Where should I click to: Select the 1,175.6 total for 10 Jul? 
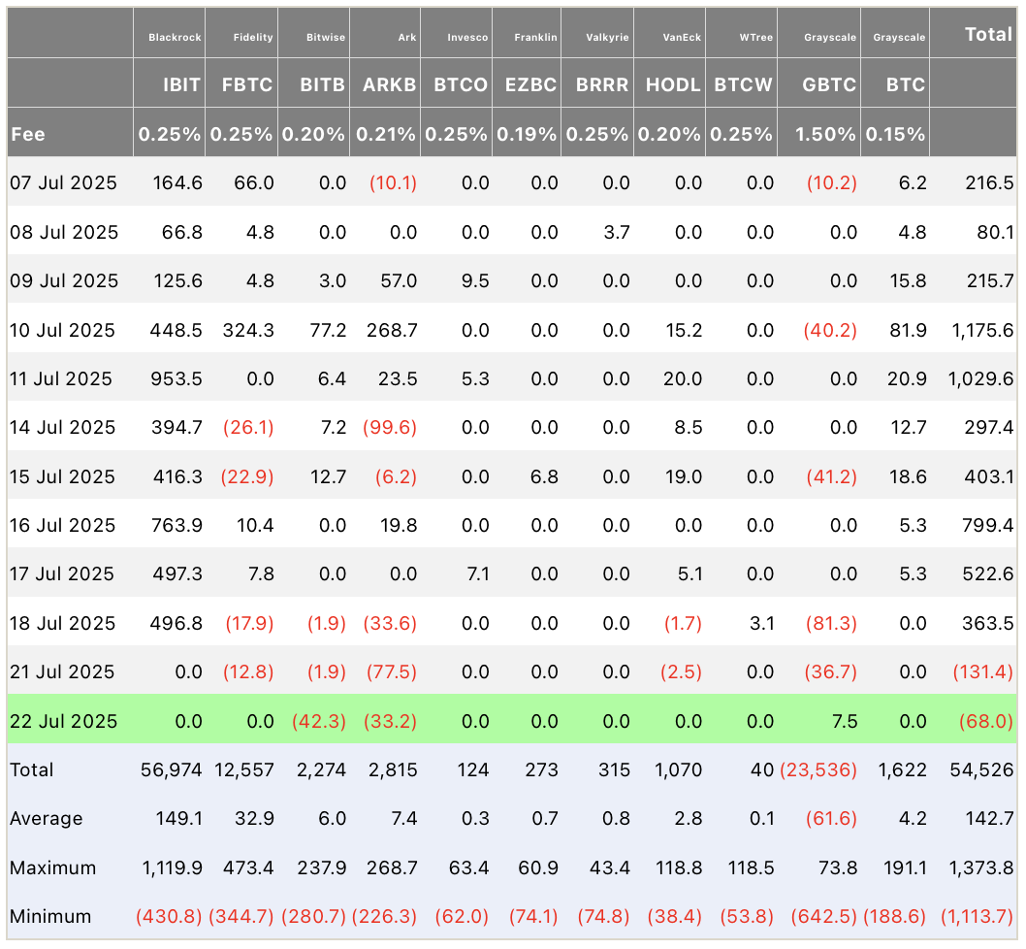tap(982, 330)
